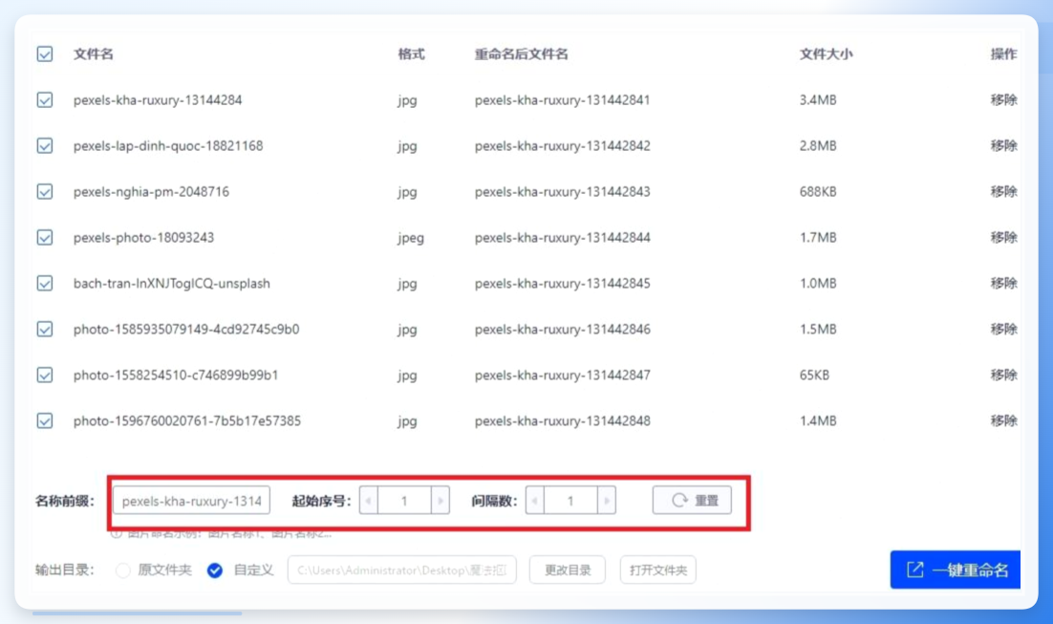1053x624 pixels.
Task: Click the jpeg format cell
Action: 410,238
